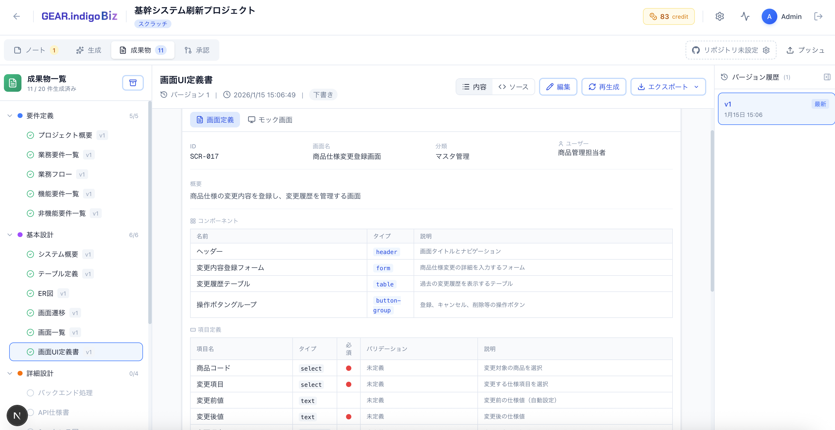Collapse the 要件定義 section

(10, 116)
